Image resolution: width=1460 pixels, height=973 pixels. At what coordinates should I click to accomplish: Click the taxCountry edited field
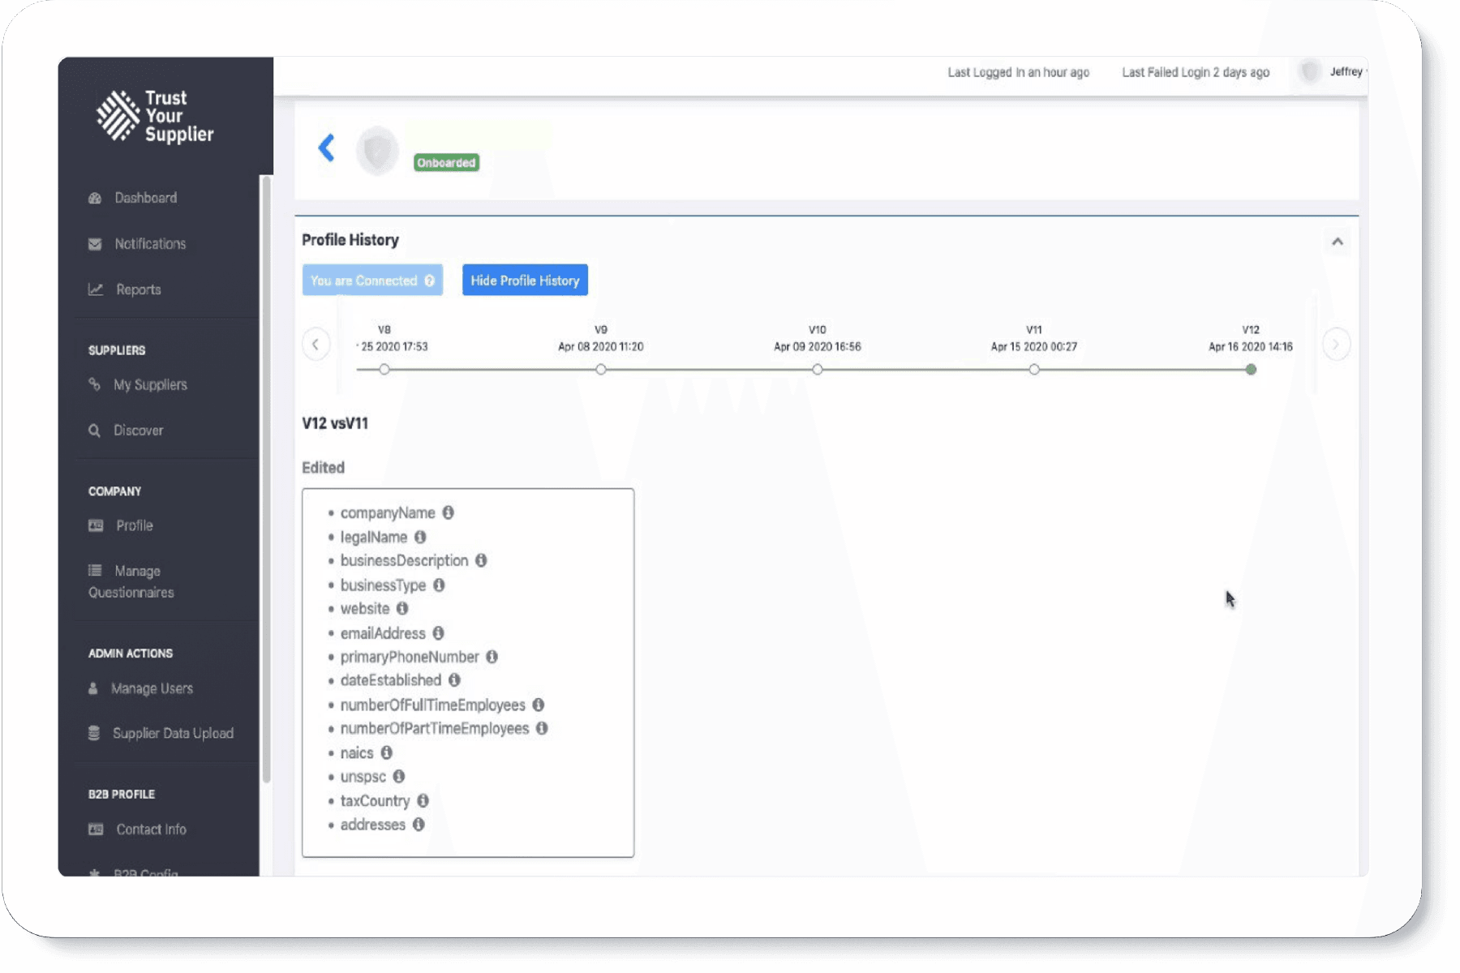pyautogui.click(x=375, y=801)
